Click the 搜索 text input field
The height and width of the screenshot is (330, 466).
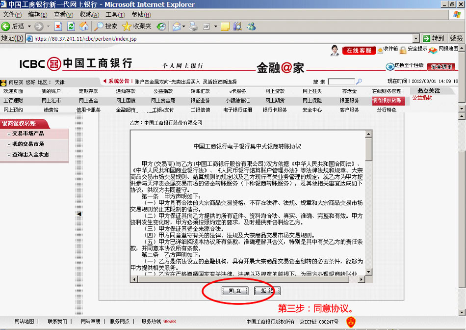tap(341, 81)
